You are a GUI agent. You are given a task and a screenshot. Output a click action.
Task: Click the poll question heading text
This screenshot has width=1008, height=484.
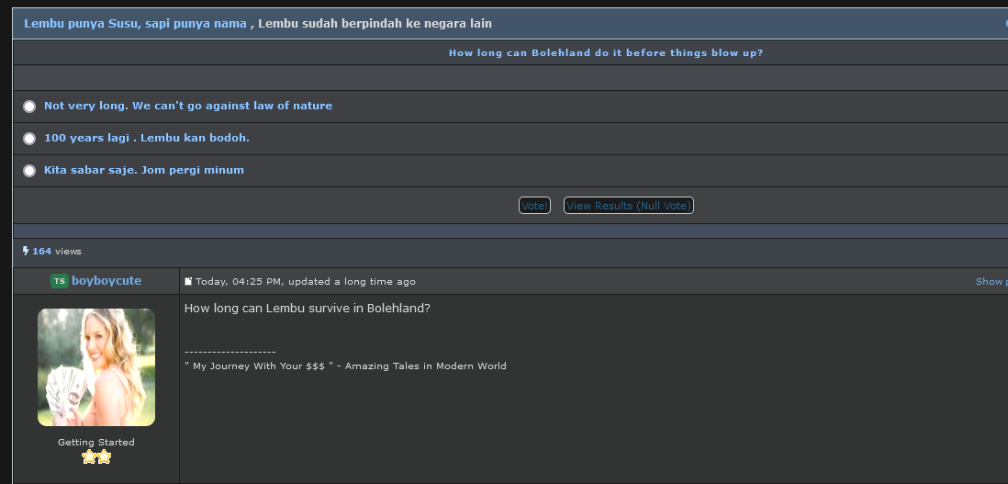point(606,52)
